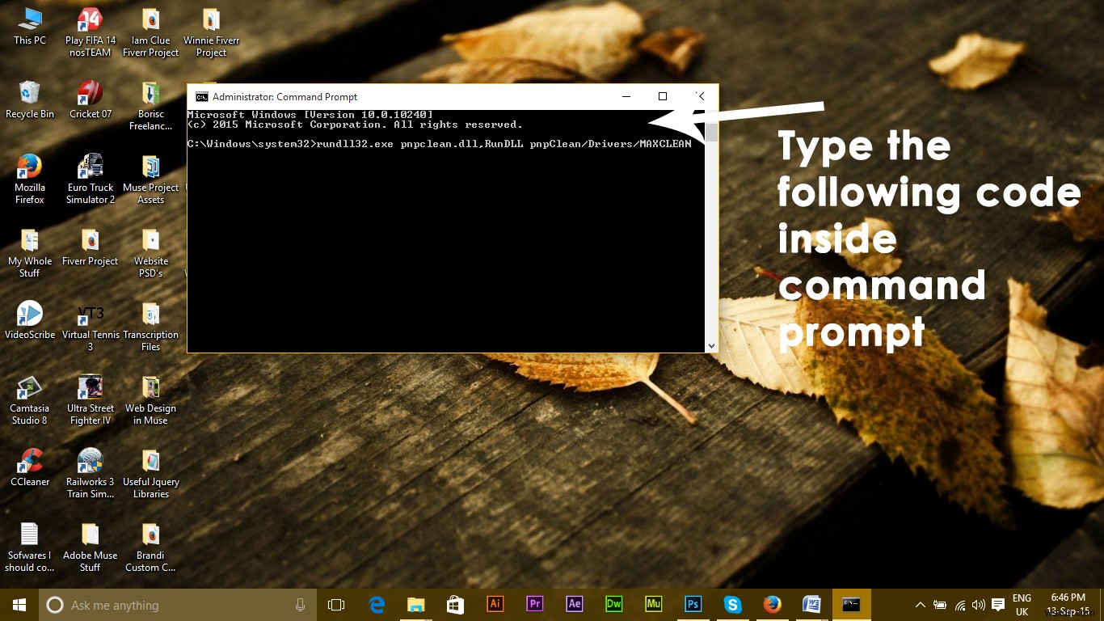
Task: Select the Mozilla Firefox desktop shortcut
Action: [x=30, y=180]
